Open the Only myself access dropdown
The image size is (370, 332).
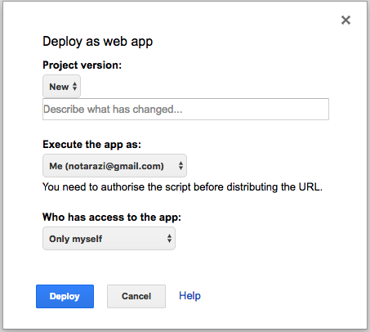pos(109,239)
